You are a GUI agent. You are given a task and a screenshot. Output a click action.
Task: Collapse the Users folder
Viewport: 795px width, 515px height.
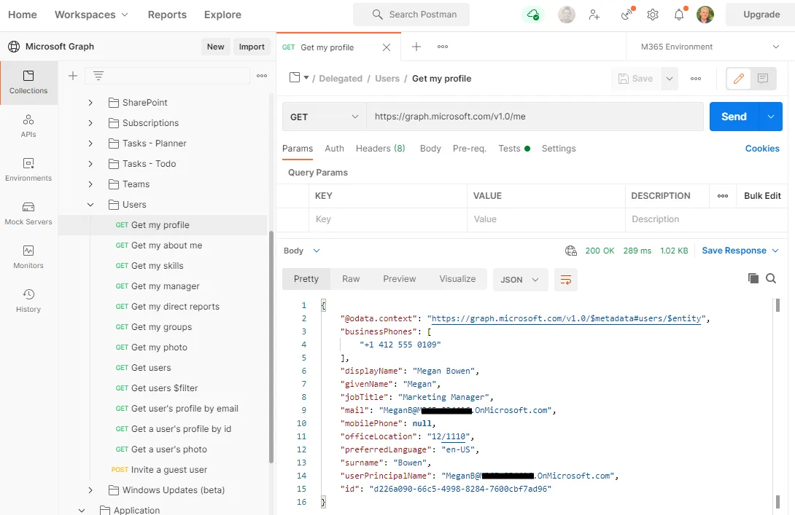(89, 204)
